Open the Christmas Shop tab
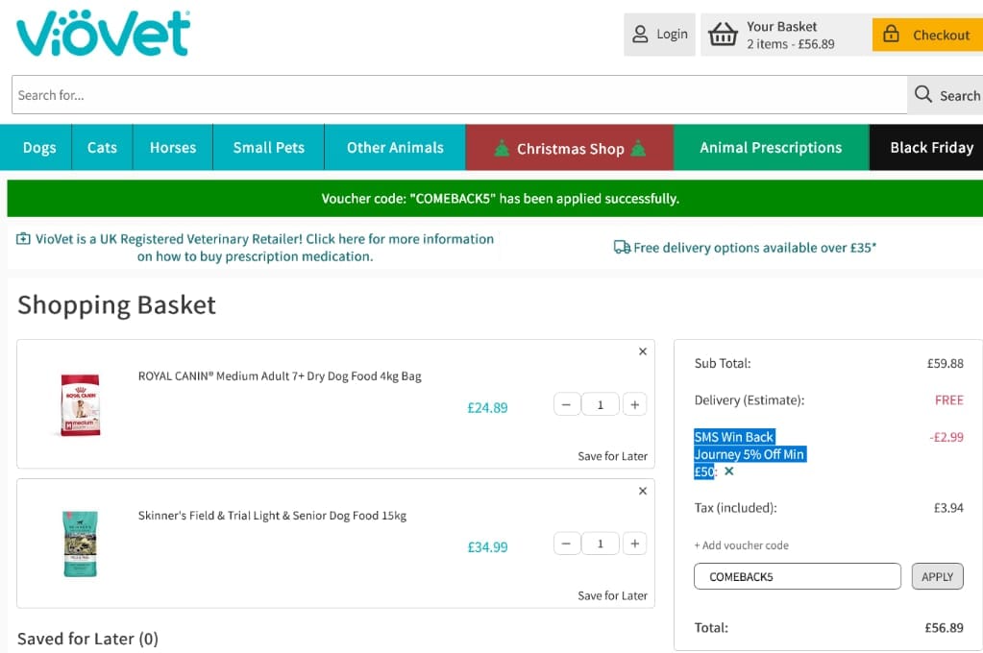 coord(570,148)
